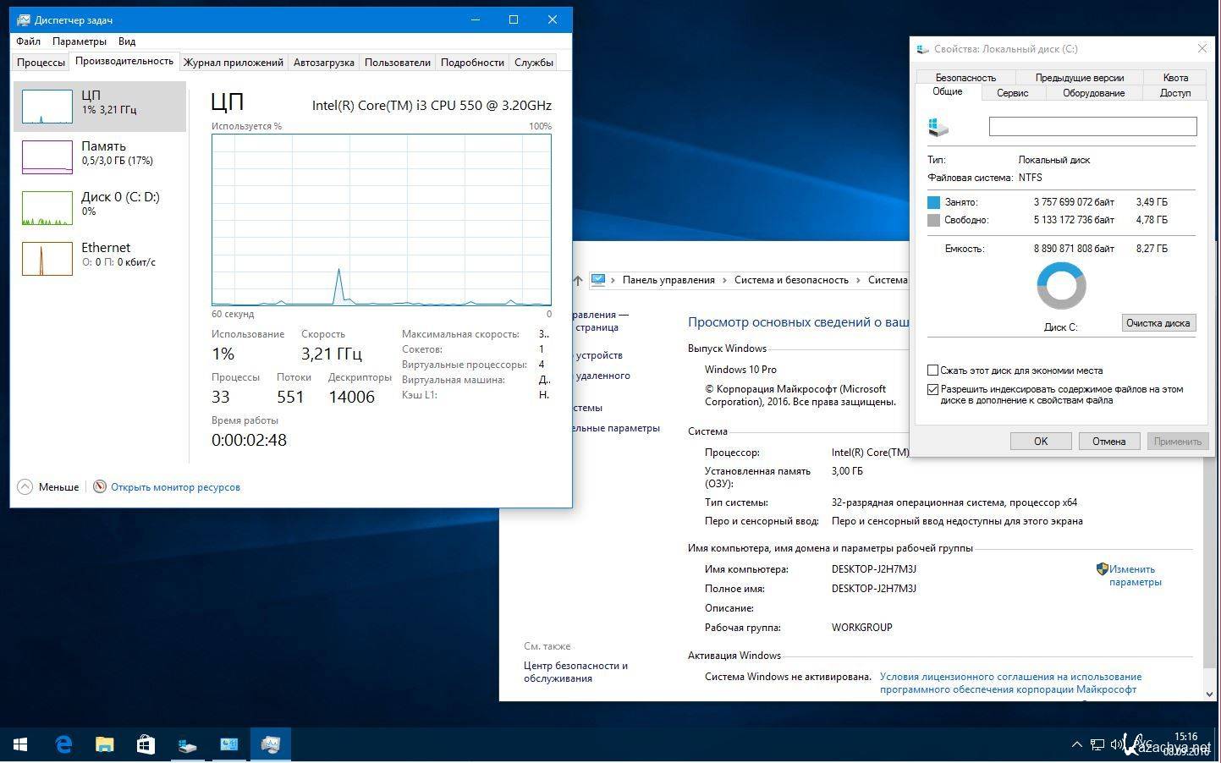
Task: Select the Диск 0 (C: D:) graph
Action: (x=47, y=208)
